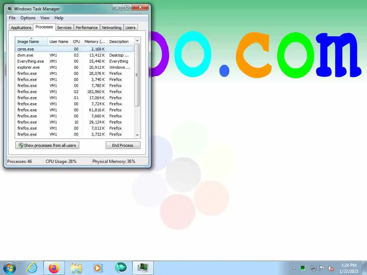Screen dimensions: 367x275
Task: Open Windows Media Player from taskbar
Action: [98, 268]
